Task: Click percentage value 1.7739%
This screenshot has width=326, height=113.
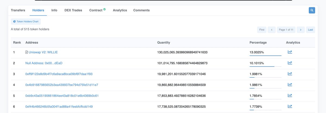Action: (x=256, y=106)
